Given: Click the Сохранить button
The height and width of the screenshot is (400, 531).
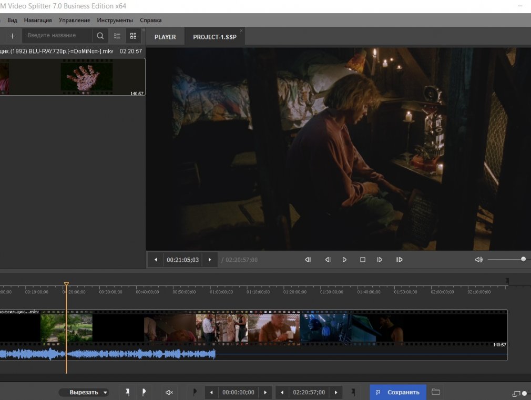Looking at the screenshot, I should 398,392.
